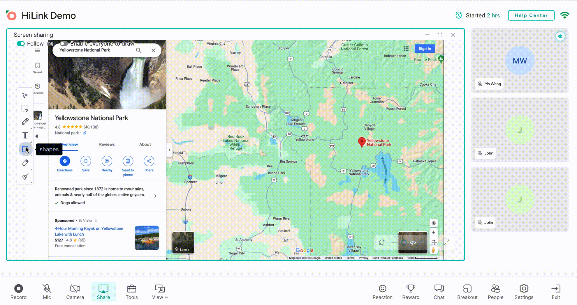Click Sign in on the map
The width and height of the screenshot is (577, 305).
point(425,49)
